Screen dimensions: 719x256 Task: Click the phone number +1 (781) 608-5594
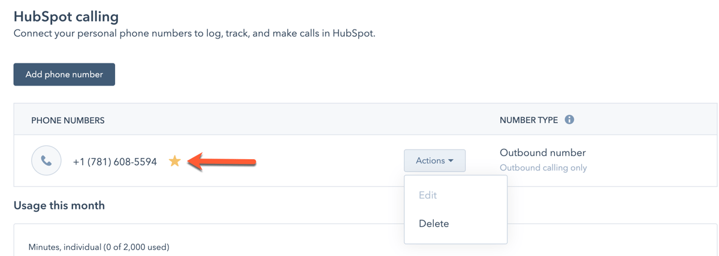click(x=114, y=161)
